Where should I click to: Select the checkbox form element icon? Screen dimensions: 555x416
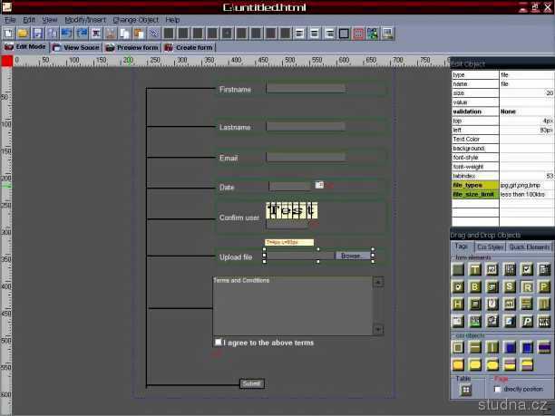[527, 270]
